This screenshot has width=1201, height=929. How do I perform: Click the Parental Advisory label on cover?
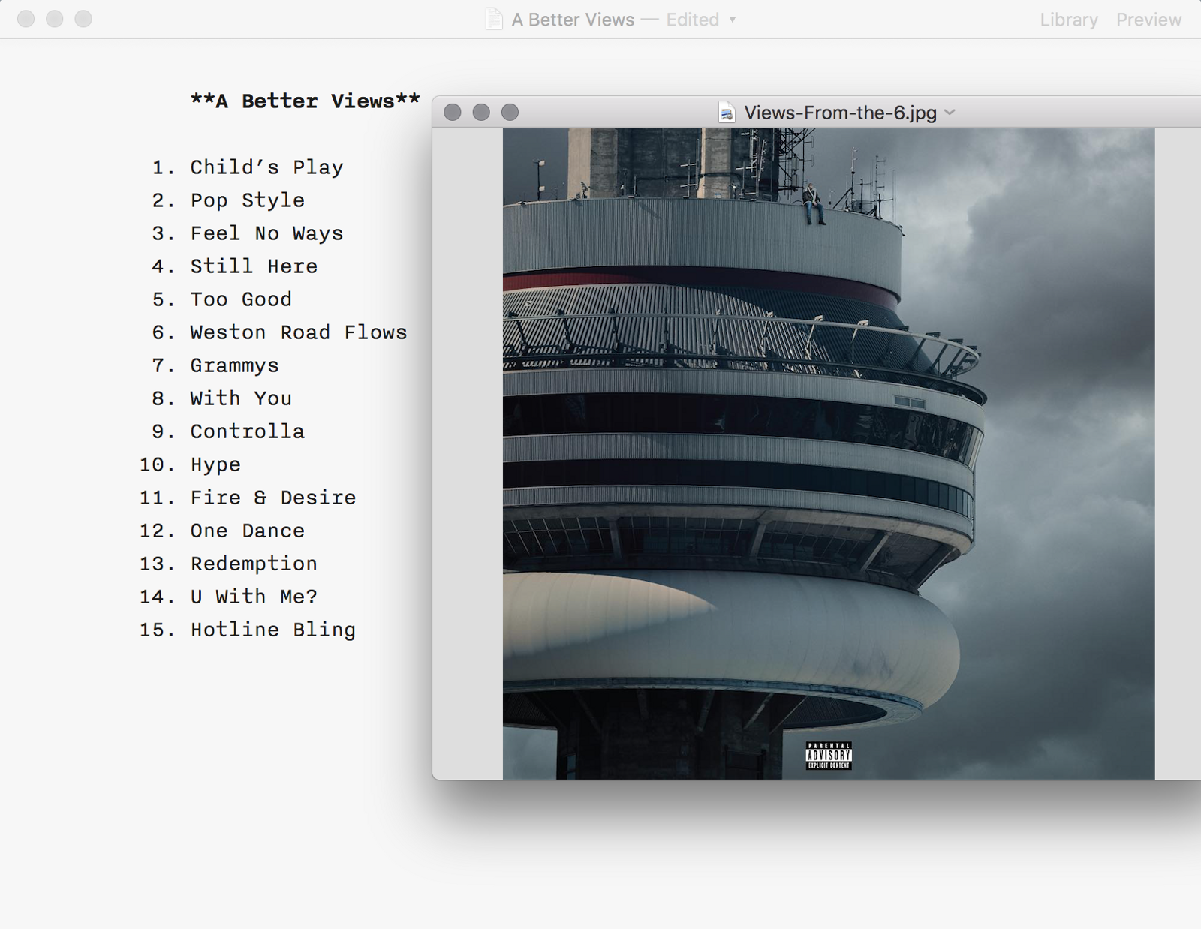pos(829,756)
